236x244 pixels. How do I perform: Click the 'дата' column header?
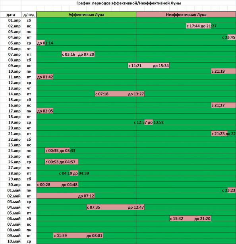click(11, 15)
